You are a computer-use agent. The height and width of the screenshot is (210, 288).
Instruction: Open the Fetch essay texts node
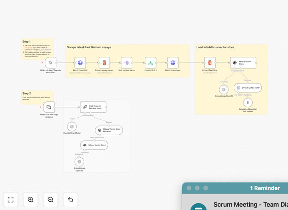click(173, 63)
